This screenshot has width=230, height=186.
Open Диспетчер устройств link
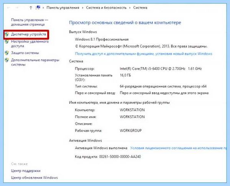coord(29,35)
